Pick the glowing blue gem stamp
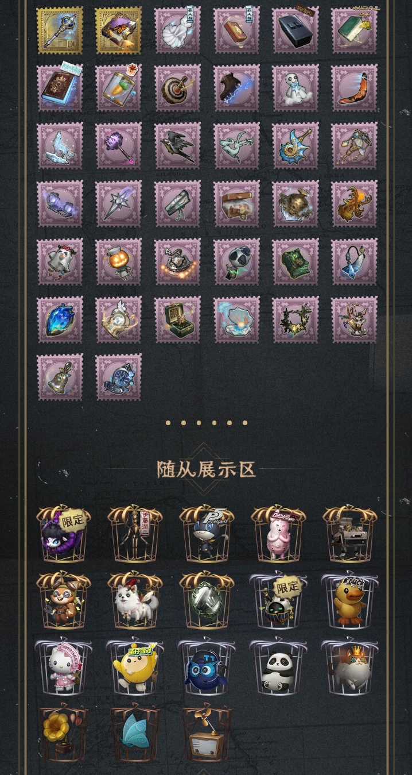Viewport: 412px width, 775px height. click(60, 319)
